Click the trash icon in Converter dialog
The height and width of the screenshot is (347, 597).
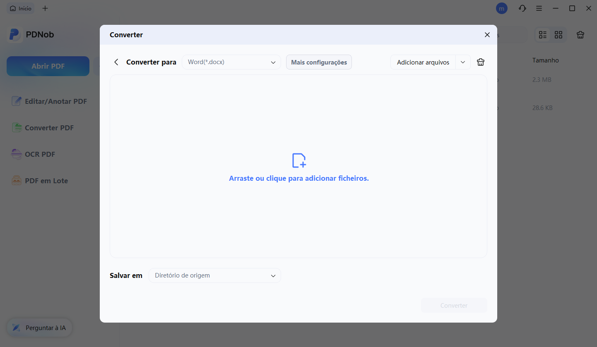(x=480, y=62)
